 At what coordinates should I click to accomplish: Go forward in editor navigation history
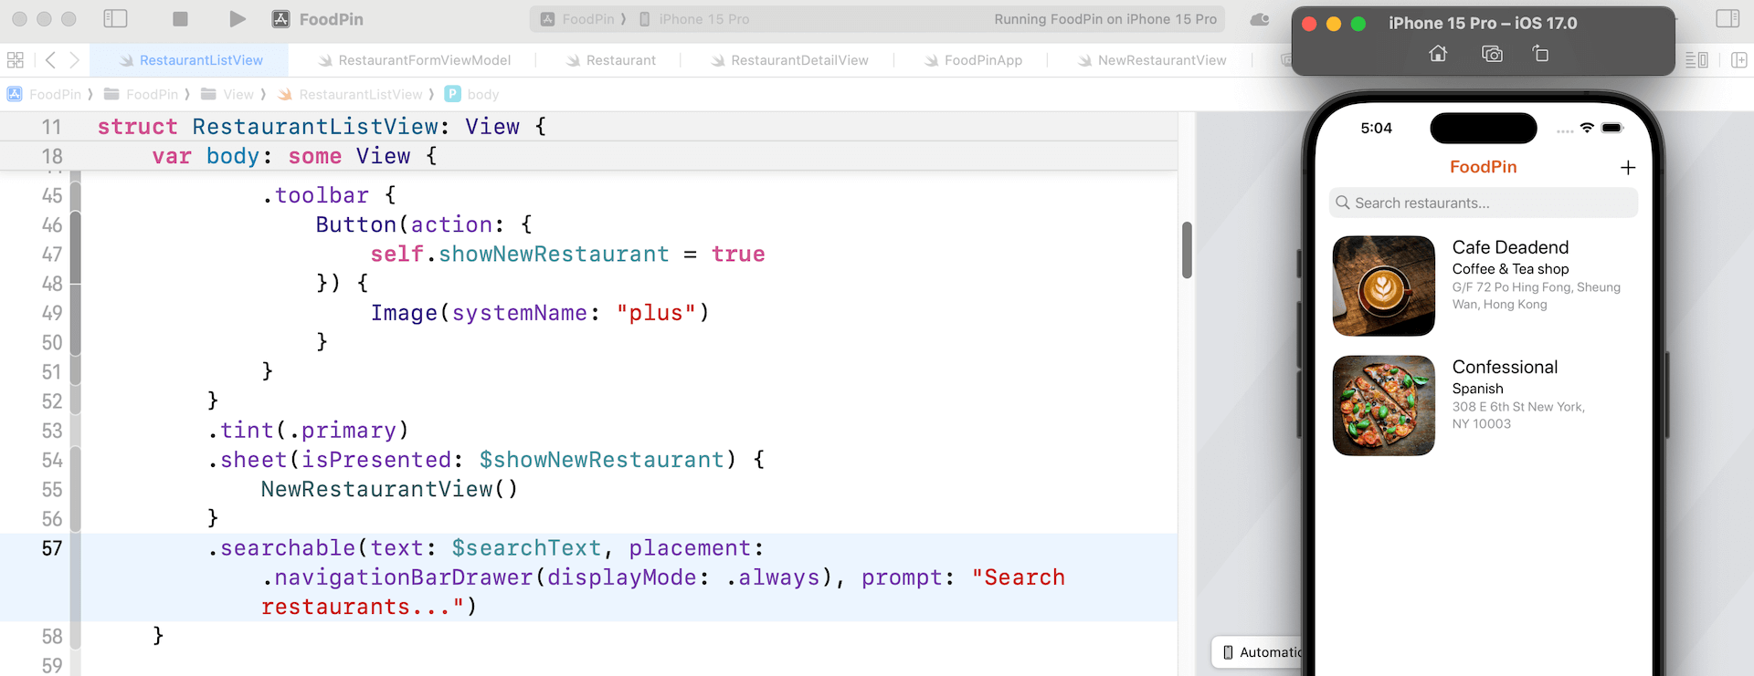(x=75, y=60)
